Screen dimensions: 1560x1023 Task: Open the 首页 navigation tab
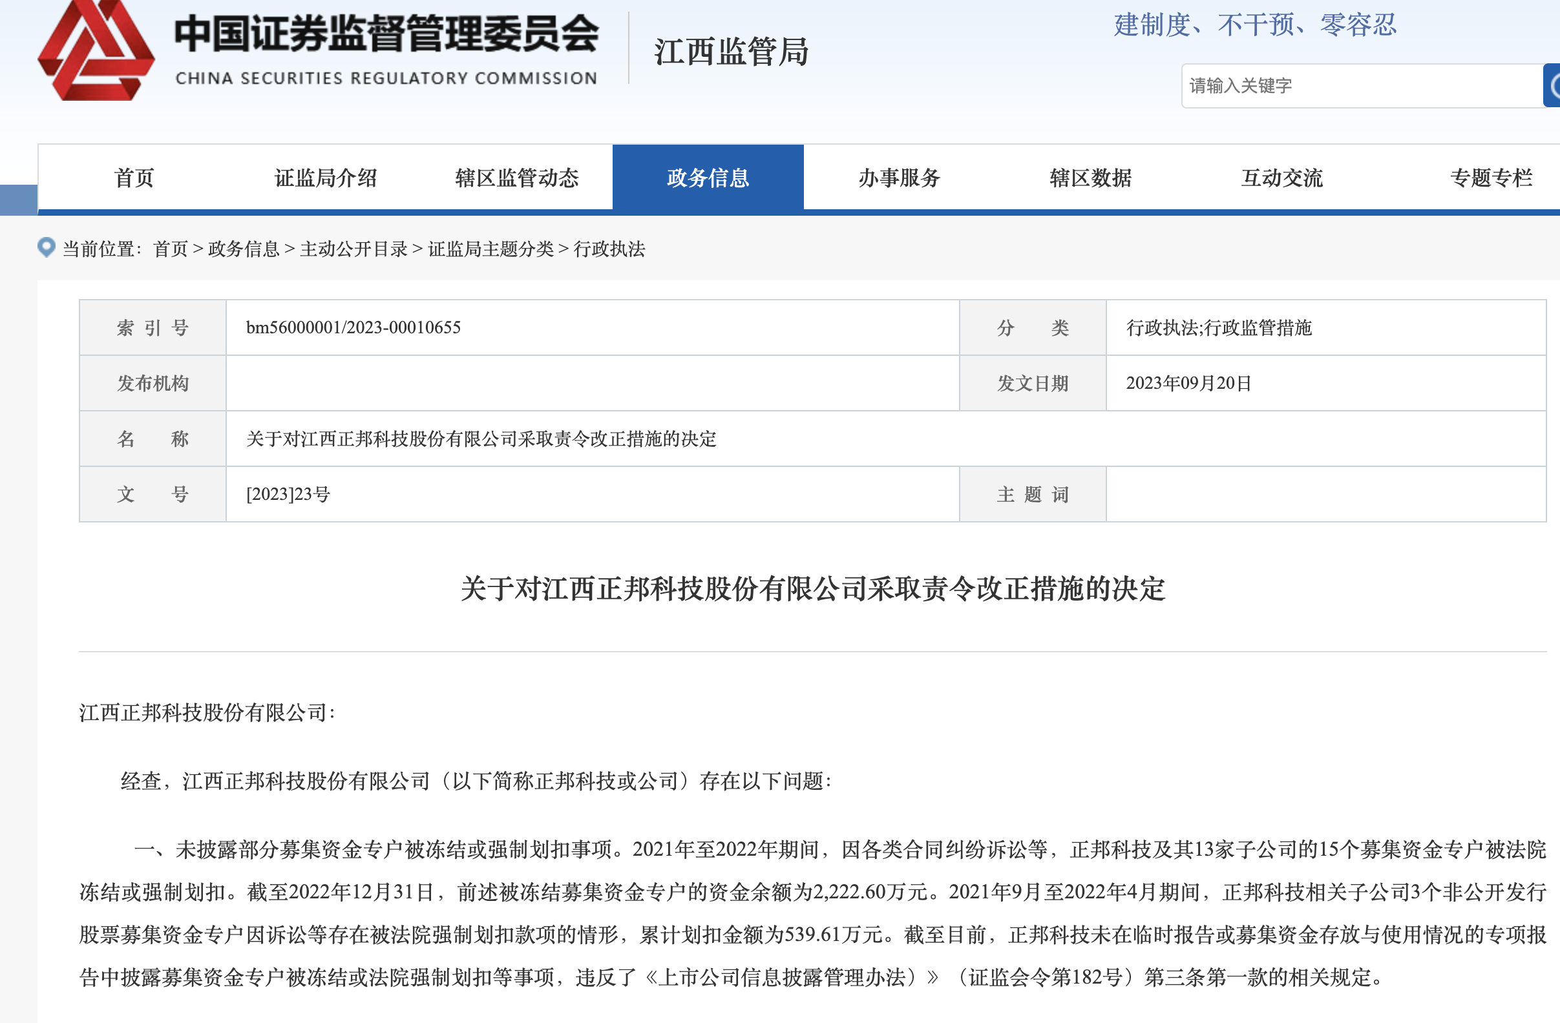[134, 178]
